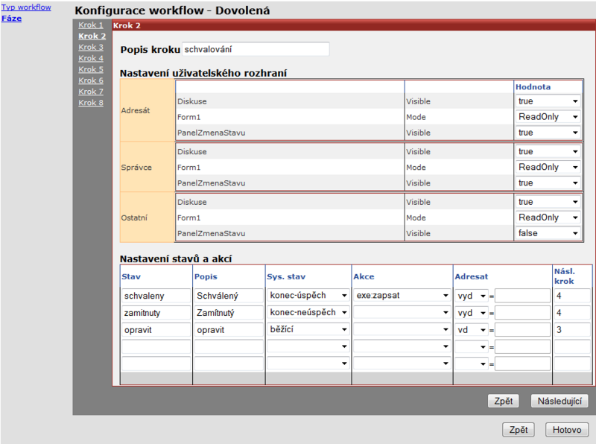The image size is (596, 444).
Task: Open the konec-neúspěch Sys. stav dropdown
Action: coord(308,312)
